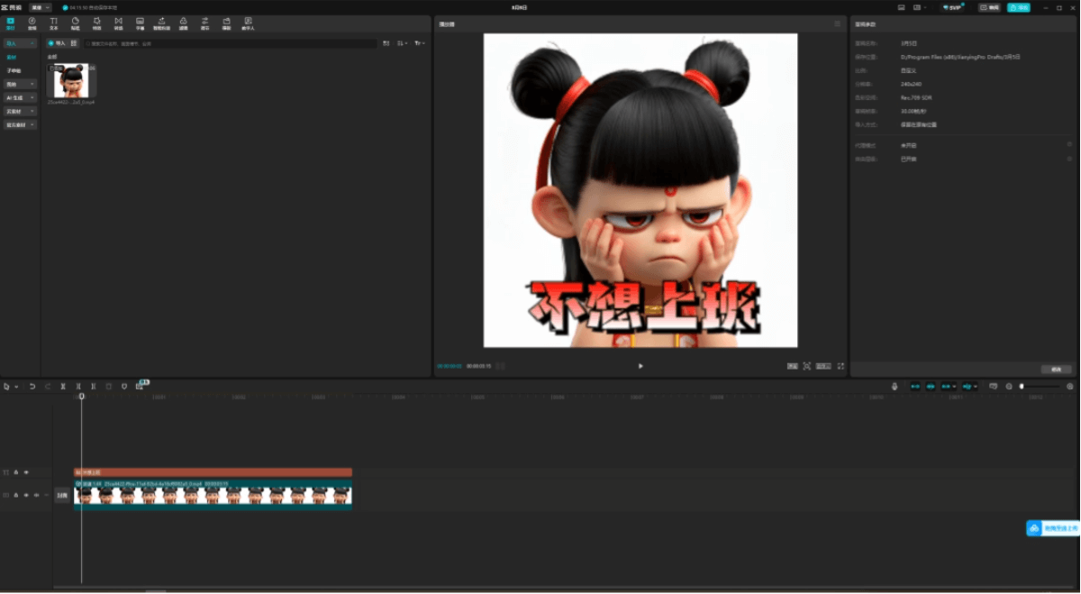Expand the AI Generate (AI生成) sidebar section

(20, 97)
